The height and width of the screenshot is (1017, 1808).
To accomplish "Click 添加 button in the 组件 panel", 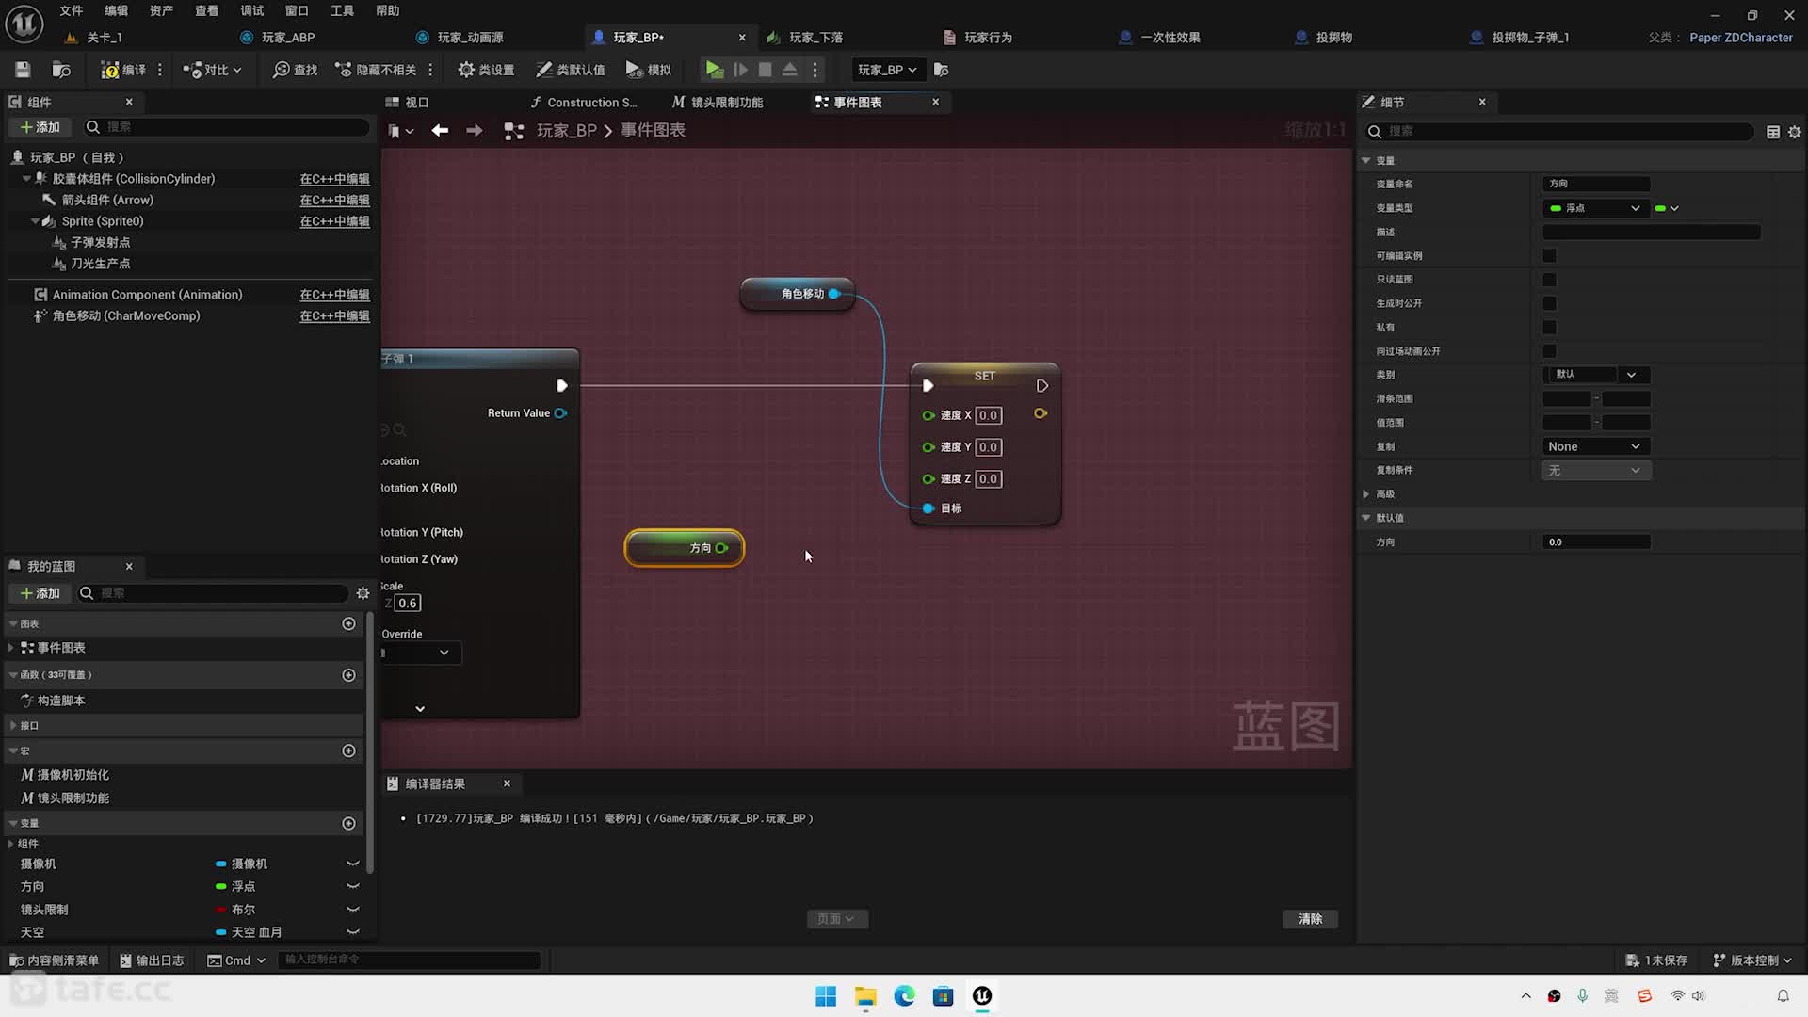I will coord(40,127).
